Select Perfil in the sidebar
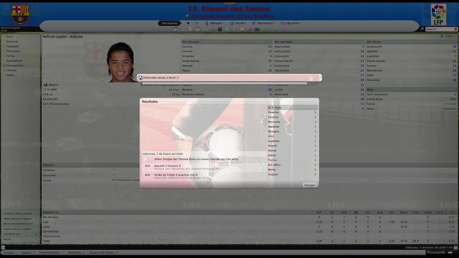The width and height of the screenshot is (459, 258). click(x=10, y=37)
